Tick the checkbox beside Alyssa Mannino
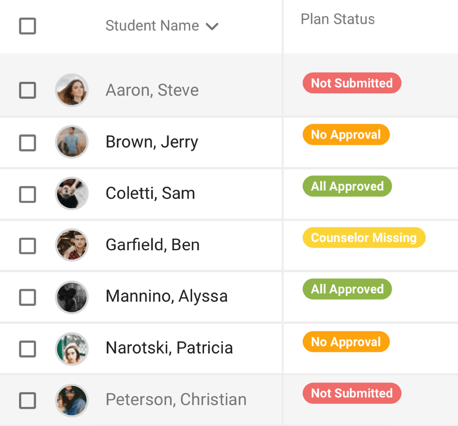The width and height of the screenshot is (458, 426). (x=27, y=297)
